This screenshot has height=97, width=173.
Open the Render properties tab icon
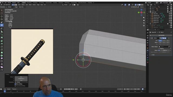click(x=148, y=36)
